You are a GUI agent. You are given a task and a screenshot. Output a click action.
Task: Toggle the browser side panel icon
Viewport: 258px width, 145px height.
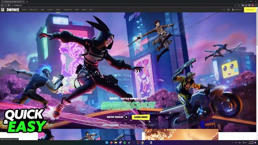[x=249, y=5]
